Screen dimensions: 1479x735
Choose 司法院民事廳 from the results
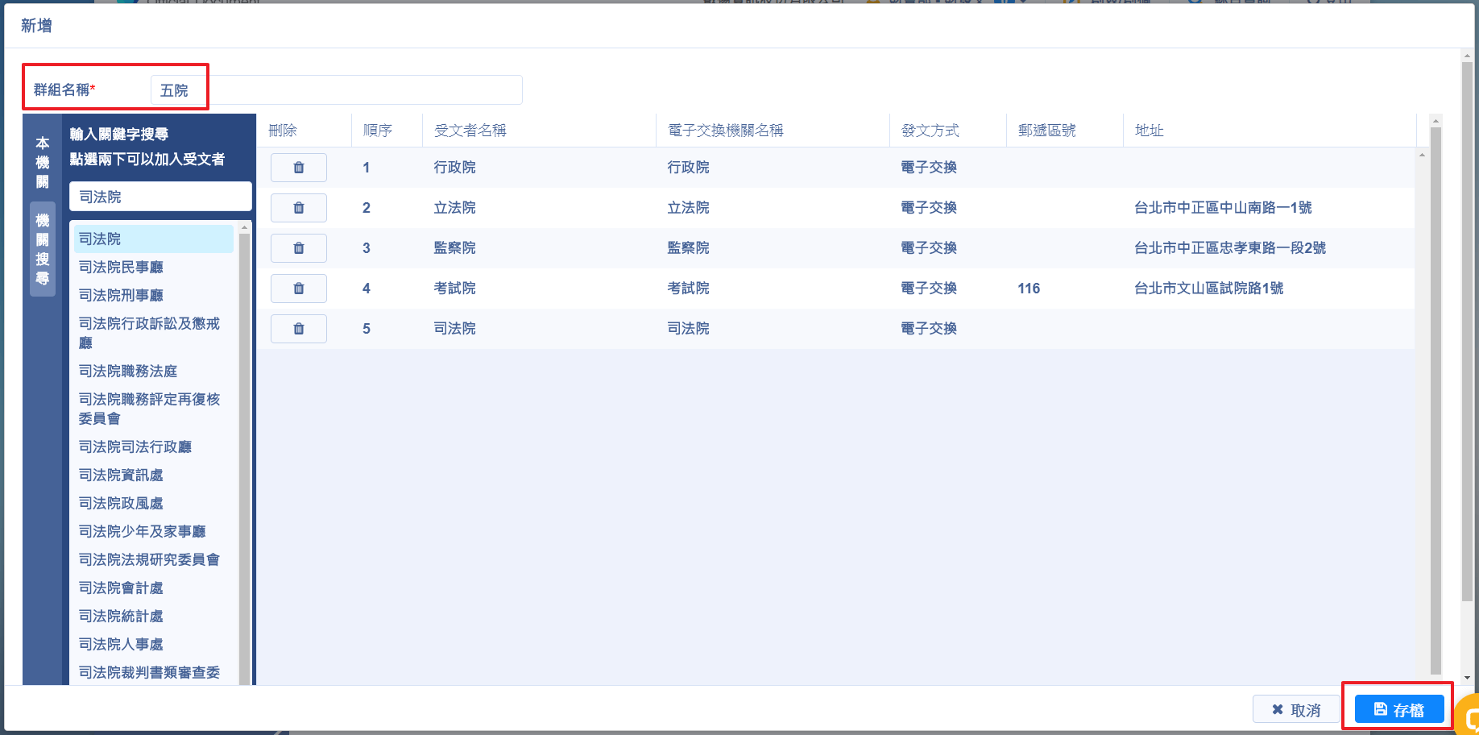coord(121,268)
